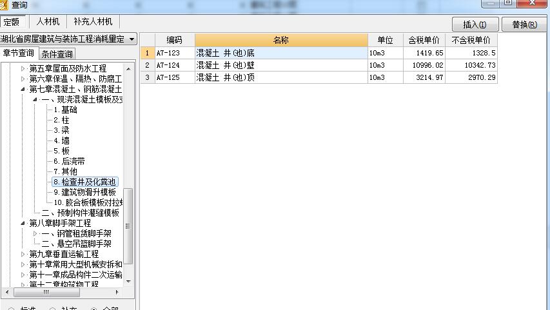Select tree item 第九章垂直运输工程
The width and height of the screenshot is (550, 310).
[x=64, y=254]
